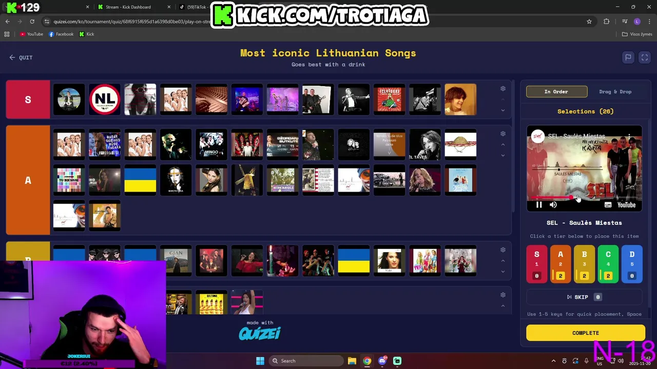This screenshot has width=657, height=369.
Task: Select the GJan thumbnail in B tier
Action: tap(176, 260)
